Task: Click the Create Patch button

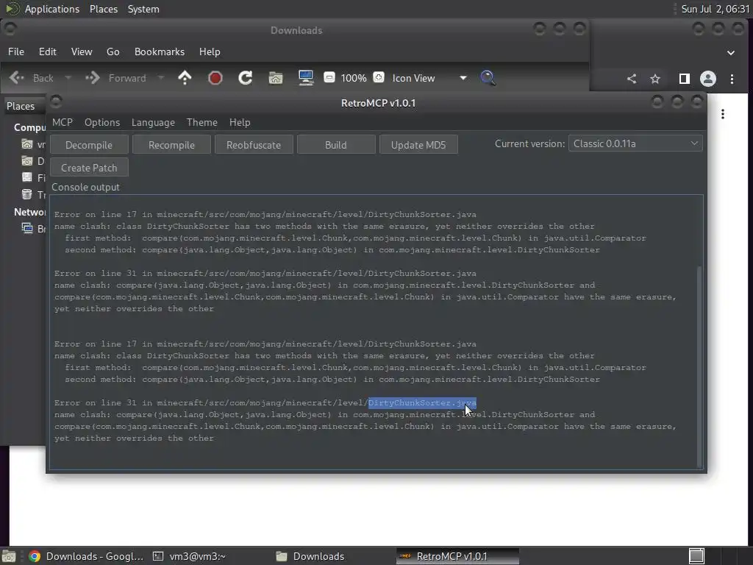Action: (x=89, y=168)
